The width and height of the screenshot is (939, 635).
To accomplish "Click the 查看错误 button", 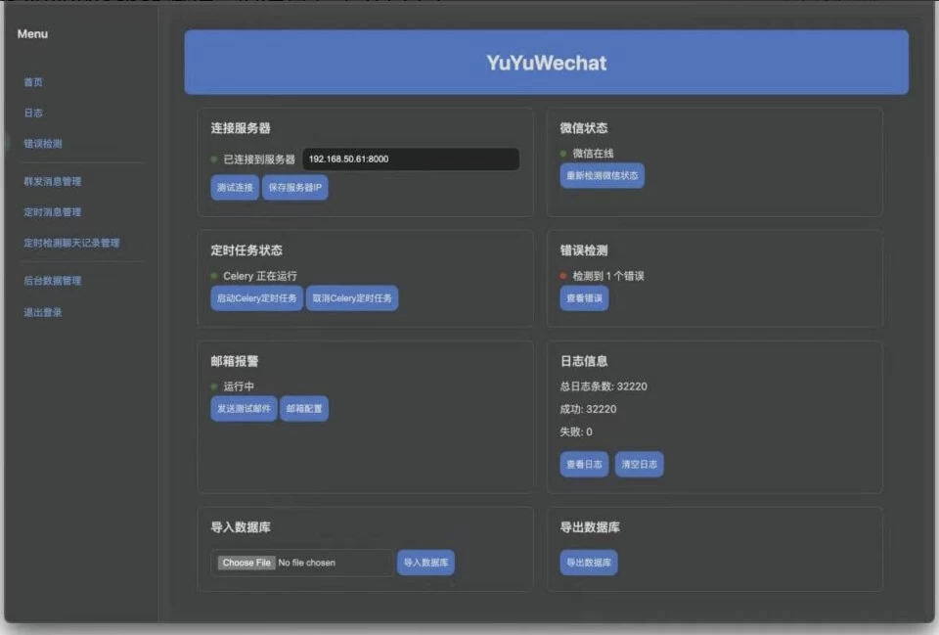I will 584,298.
